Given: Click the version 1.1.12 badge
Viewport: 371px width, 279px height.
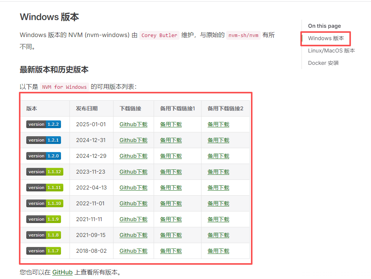Looking at the screenshot, I should pyautogui.click(x=45, y=172).
